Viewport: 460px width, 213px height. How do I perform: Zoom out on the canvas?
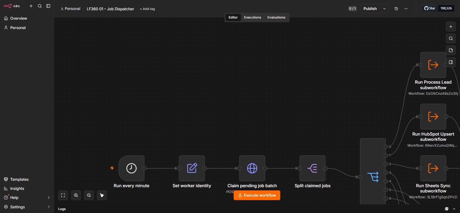[89, 195]
